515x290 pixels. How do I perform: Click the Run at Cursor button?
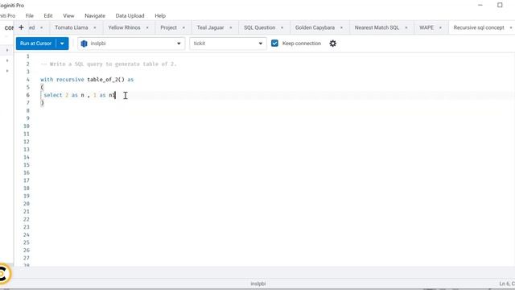point(35,43)
